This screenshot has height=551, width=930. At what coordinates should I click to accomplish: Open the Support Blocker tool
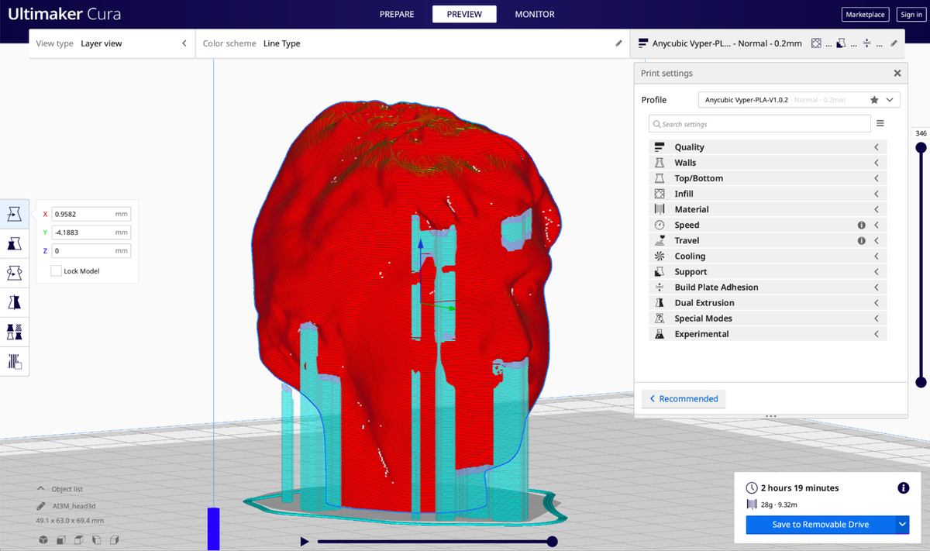click(x=14, y=361)
